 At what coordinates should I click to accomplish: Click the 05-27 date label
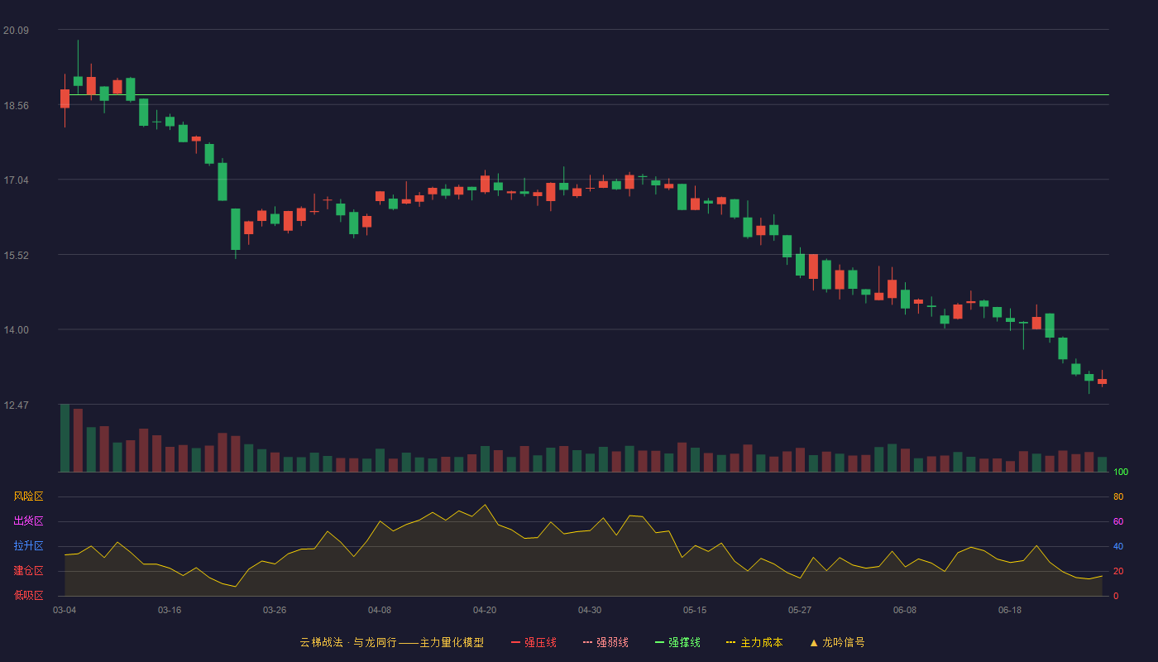[x=800, y=610]
